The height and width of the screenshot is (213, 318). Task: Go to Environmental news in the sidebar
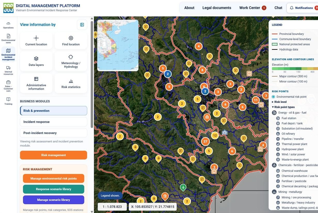click(8, 39)
